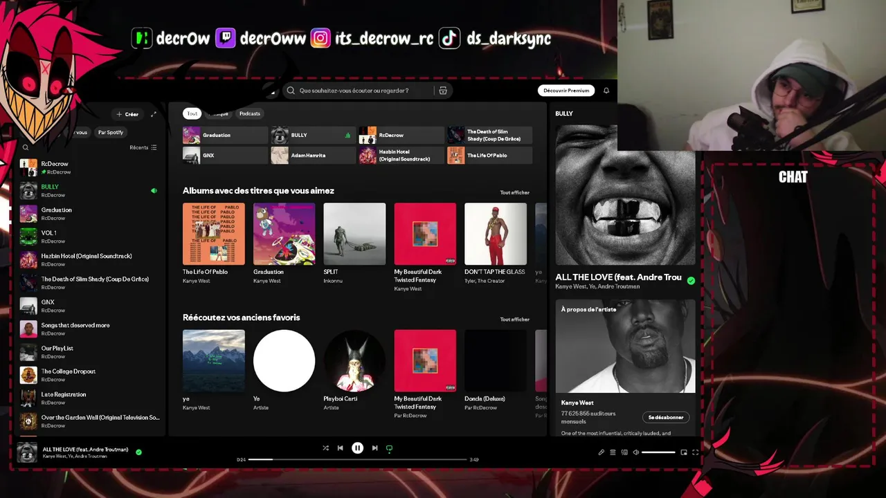The image size is (886, 498).
Task: Click the Instagram icon in stream overlay
Action: click(x=320, y=38)
